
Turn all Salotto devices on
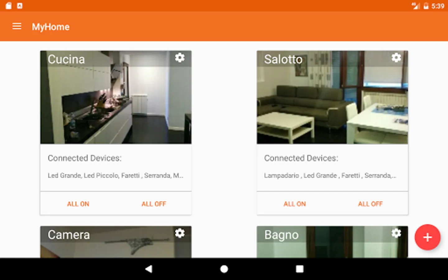[x=295, y=204]
